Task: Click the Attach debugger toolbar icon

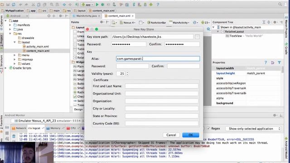Action: pyautogui.click(x=114, y=5)
